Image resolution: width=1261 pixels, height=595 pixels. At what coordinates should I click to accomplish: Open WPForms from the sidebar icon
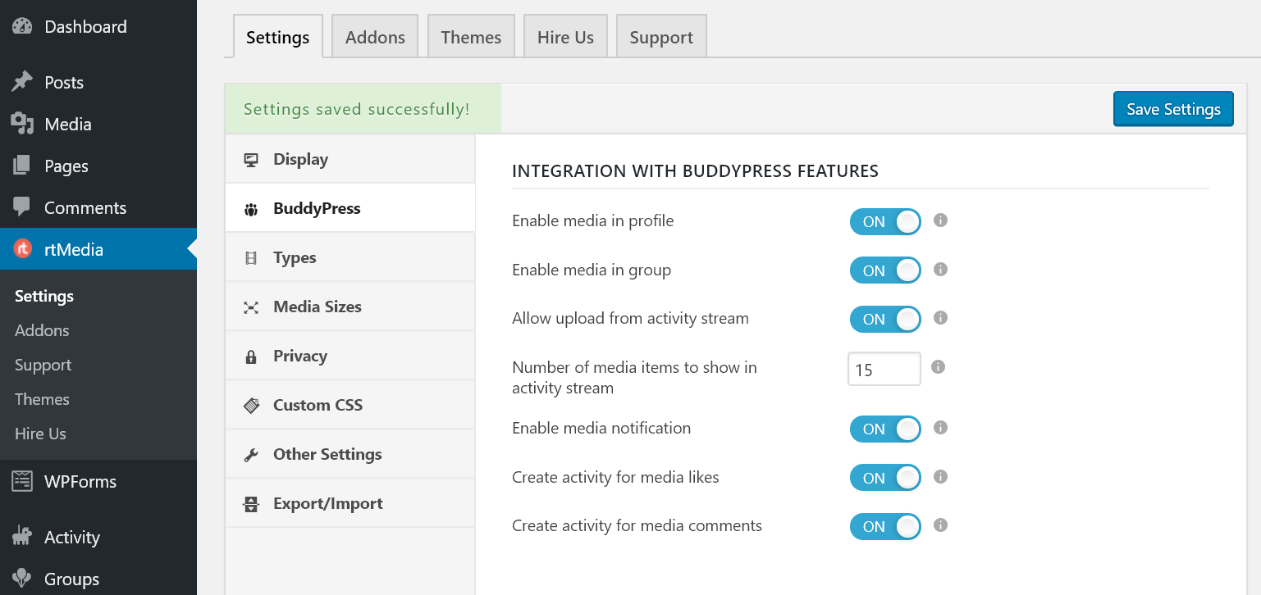(x=22, y=482)
